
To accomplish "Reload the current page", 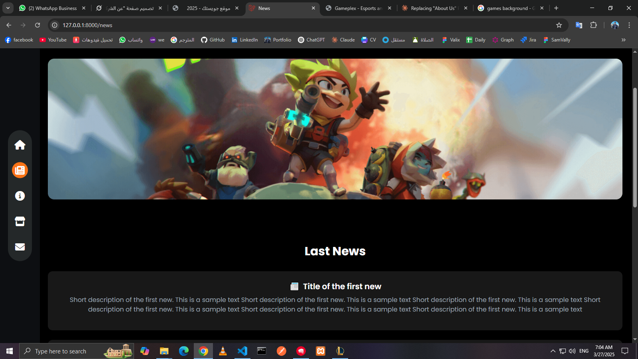I will tap(37, 25).
